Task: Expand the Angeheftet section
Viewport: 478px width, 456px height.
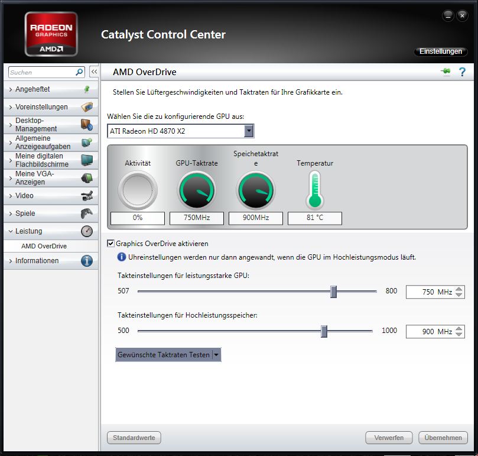Action: (11, 89)
